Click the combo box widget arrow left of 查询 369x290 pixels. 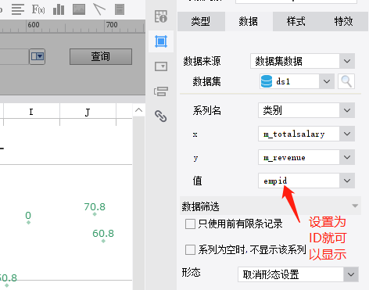coord(38,56)
